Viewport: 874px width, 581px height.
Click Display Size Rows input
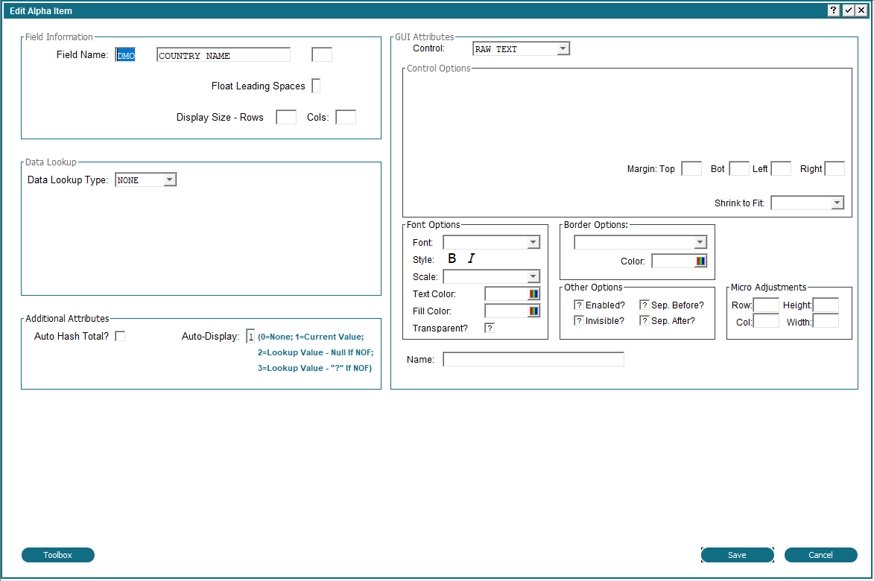pos(286,117)
